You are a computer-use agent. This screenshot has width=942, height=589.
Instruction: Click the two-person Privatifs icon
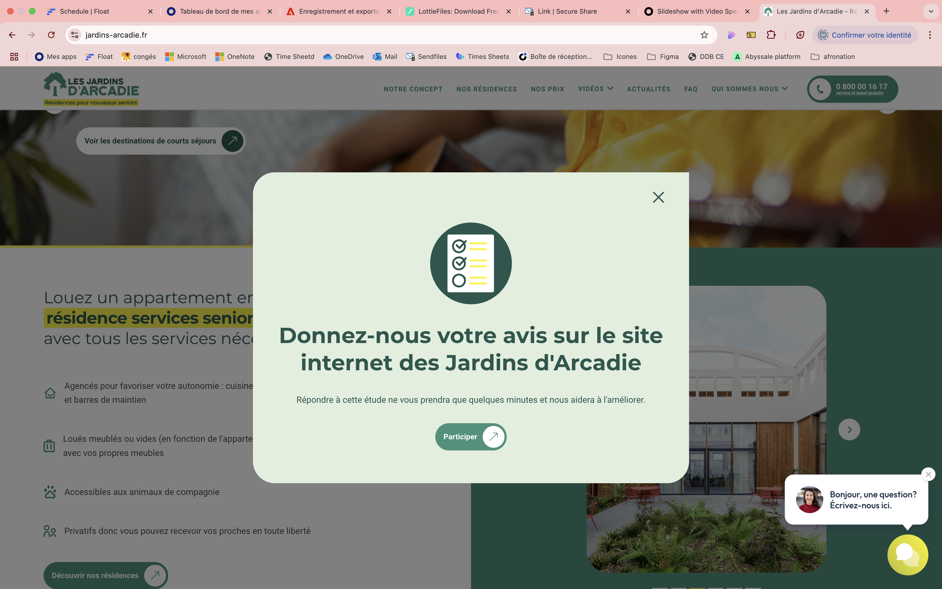pos(50,531)
